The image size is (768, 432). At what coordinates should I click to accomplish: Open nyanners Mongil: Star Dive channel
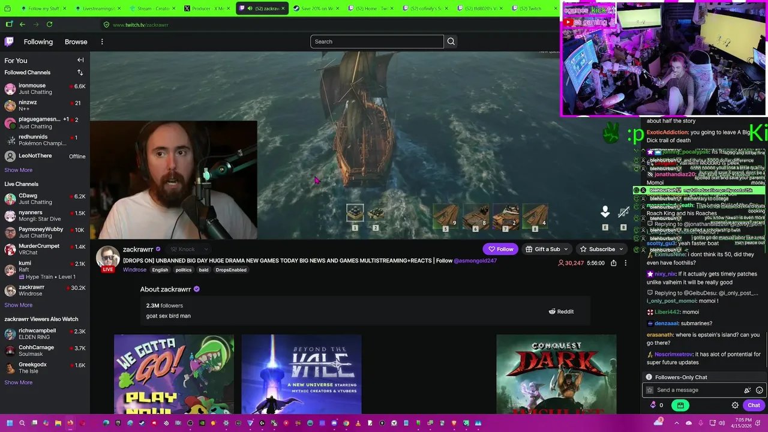[45, 215]
